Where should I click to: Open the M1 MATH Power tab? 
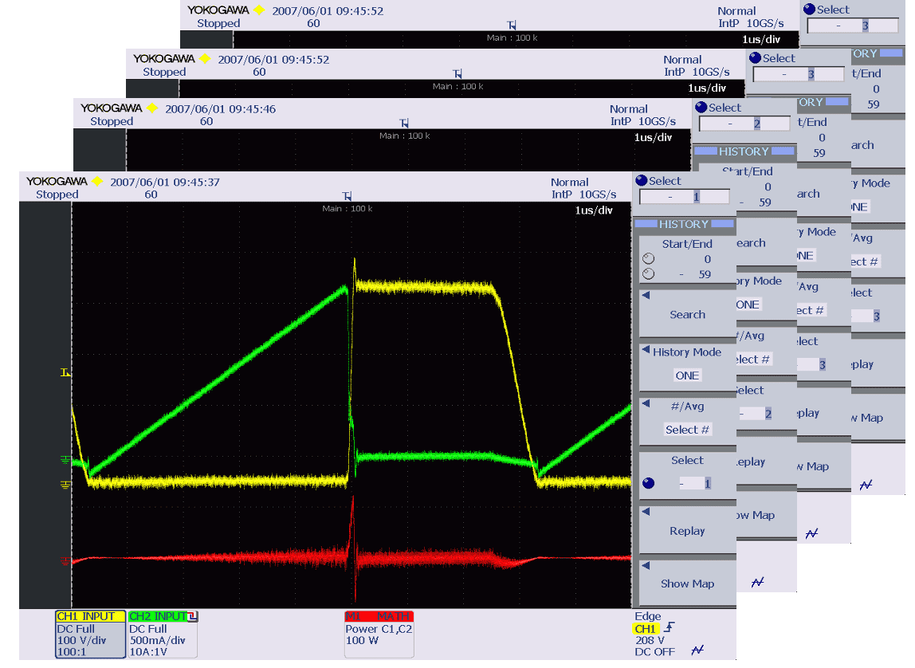pos(379,616)
